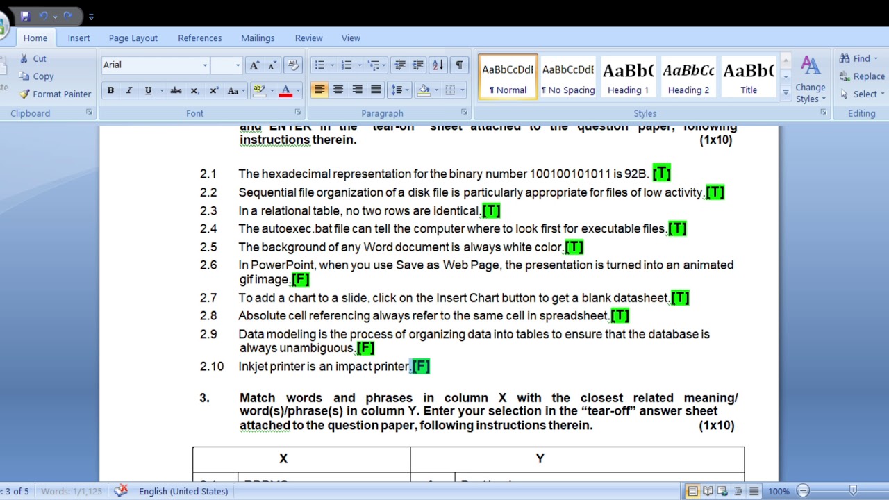Toggle align text left
Viewport: 889px width, 500px height.
click(x=319, y=90)
